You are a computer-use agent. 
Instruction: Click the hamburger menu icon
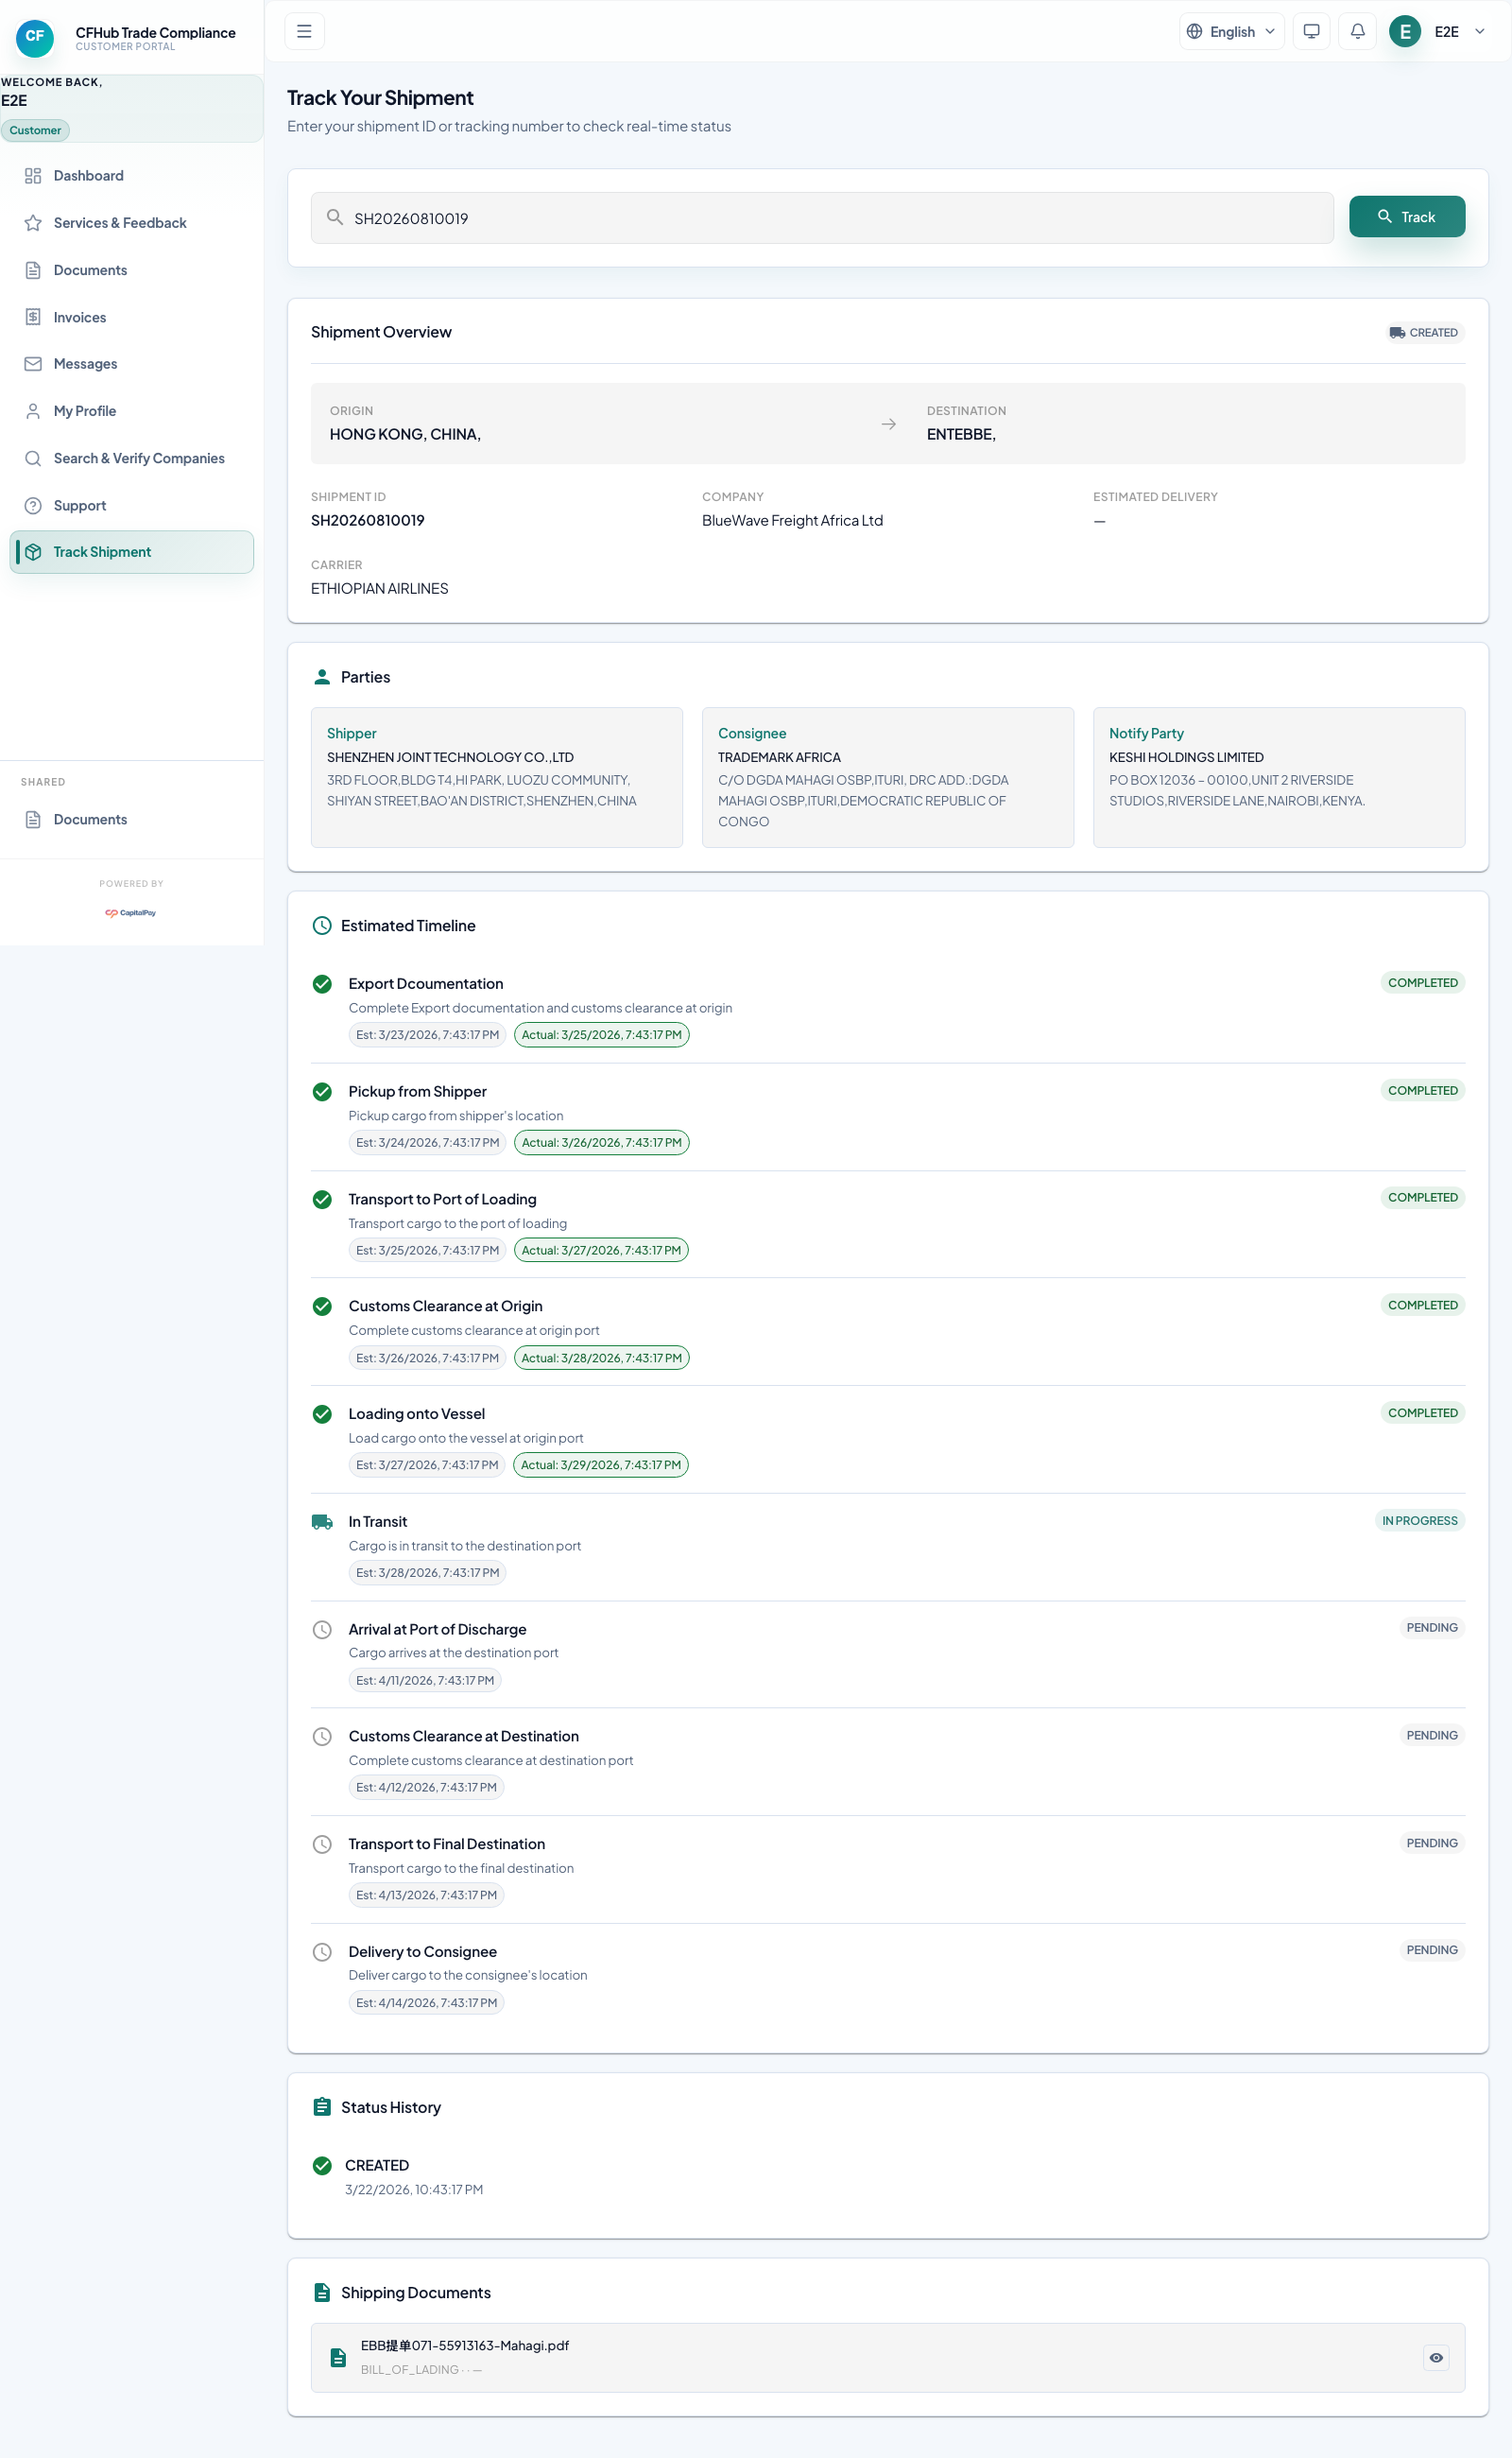tap(304, 31)
